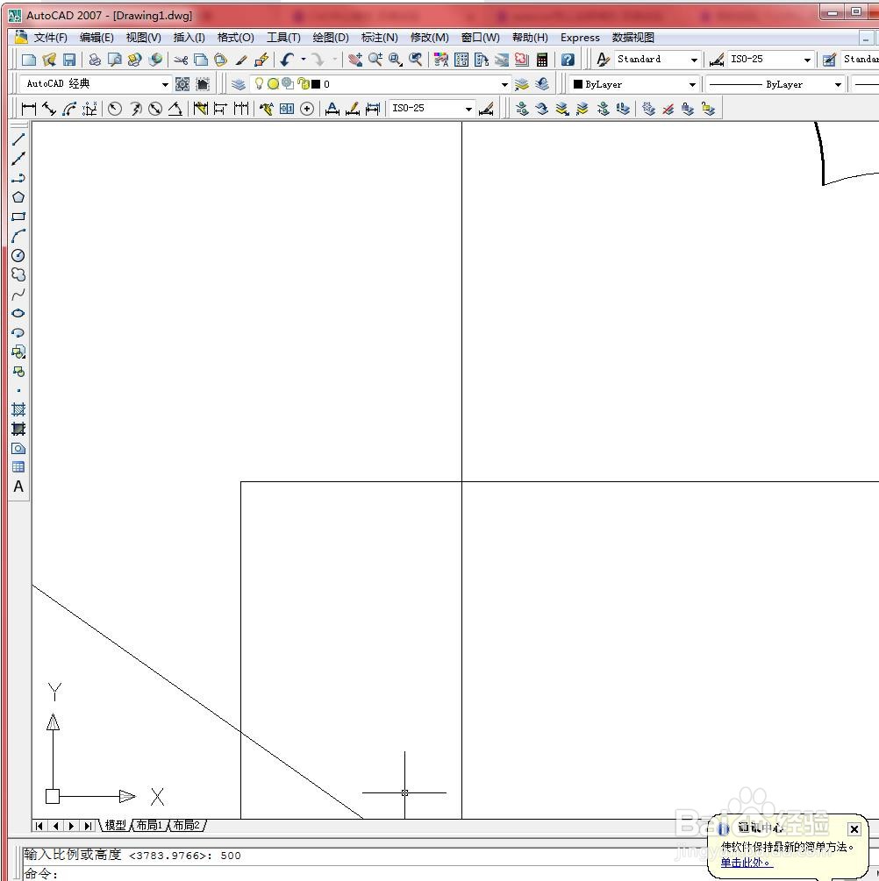This screenshot has width=879, height=881.
Task: Open the 编辑(E) menu
Action: (x=96, y=38)
